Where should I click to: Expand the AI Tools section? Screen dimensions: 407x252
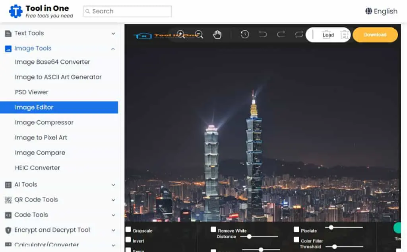click(59, 185)
